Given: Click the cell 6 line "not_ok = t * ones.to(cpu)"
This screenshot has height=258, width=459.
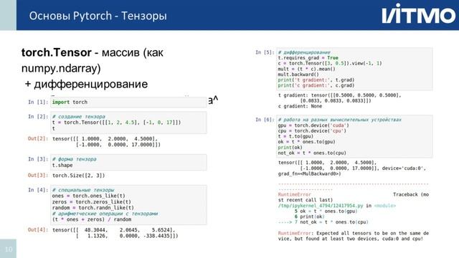Looking at the screenshot, I should [312, 153].
